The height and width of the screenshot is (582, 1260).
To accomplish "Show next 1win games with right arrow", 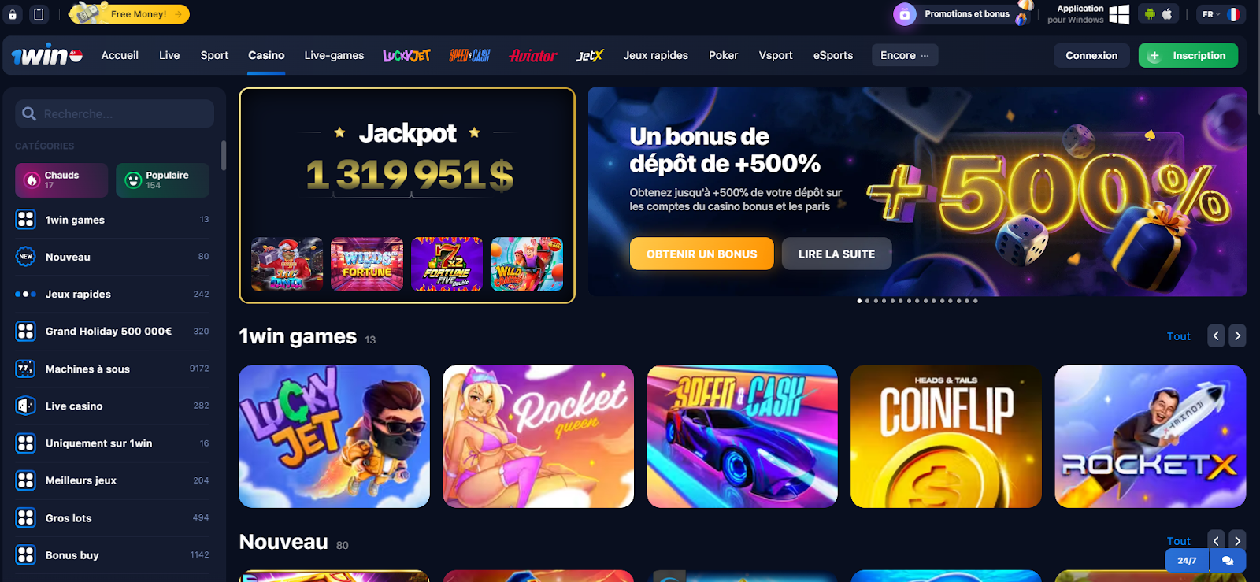I will tap(1237, 335).
